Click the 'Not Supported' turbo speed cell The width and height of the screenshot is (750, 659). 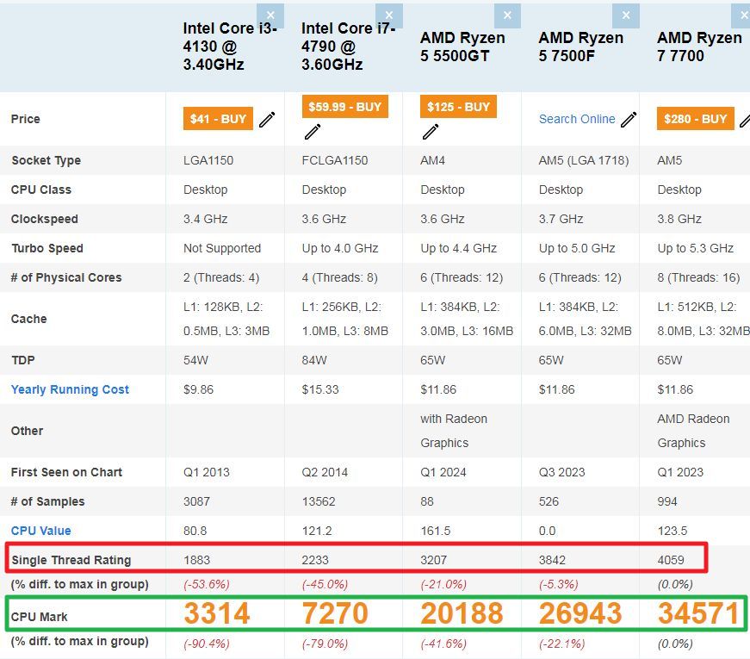(222, 248)
